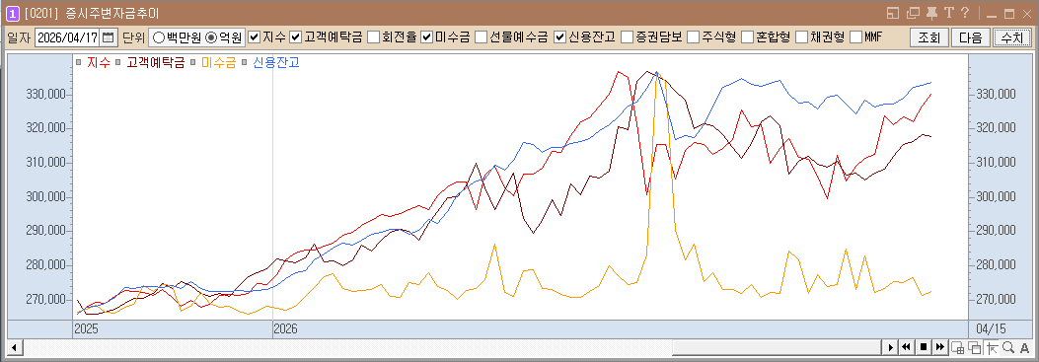
Task: Uncheck the 고객예탁금 checkbox
Action: [x=296, y=37]
